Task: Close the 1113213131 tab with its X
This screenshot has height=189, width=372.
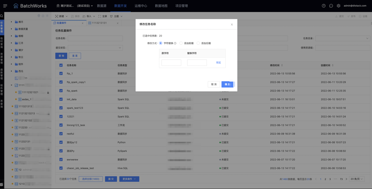Action: point(117,23)
